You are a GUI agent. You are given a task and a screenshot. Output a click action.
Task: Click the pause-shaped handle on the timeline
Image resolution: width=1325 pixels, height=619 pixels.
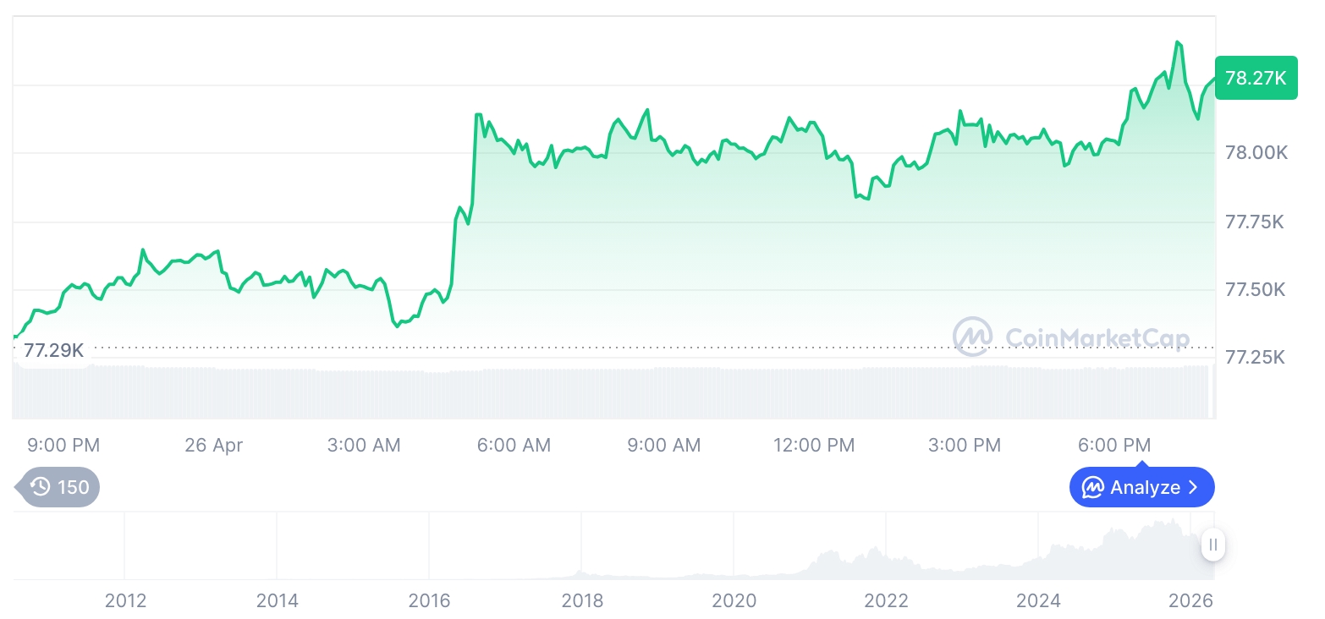click(x=1213, y=545)
